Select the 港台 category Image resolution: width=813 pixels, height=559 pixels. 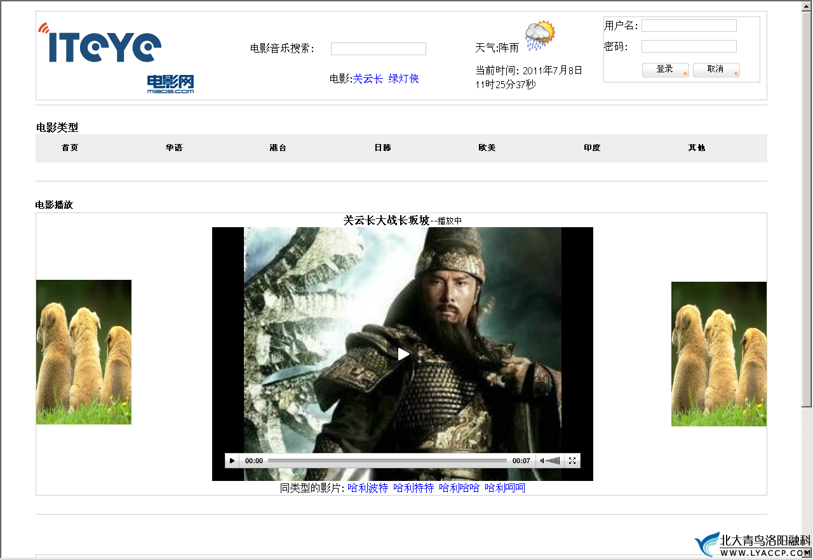pyautogui.click(x=278, y=148)
